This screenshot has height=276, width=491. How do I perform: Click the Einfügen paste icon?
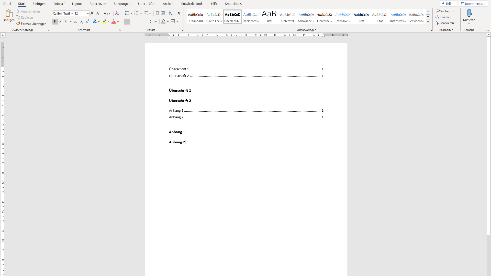coord(9,13)
